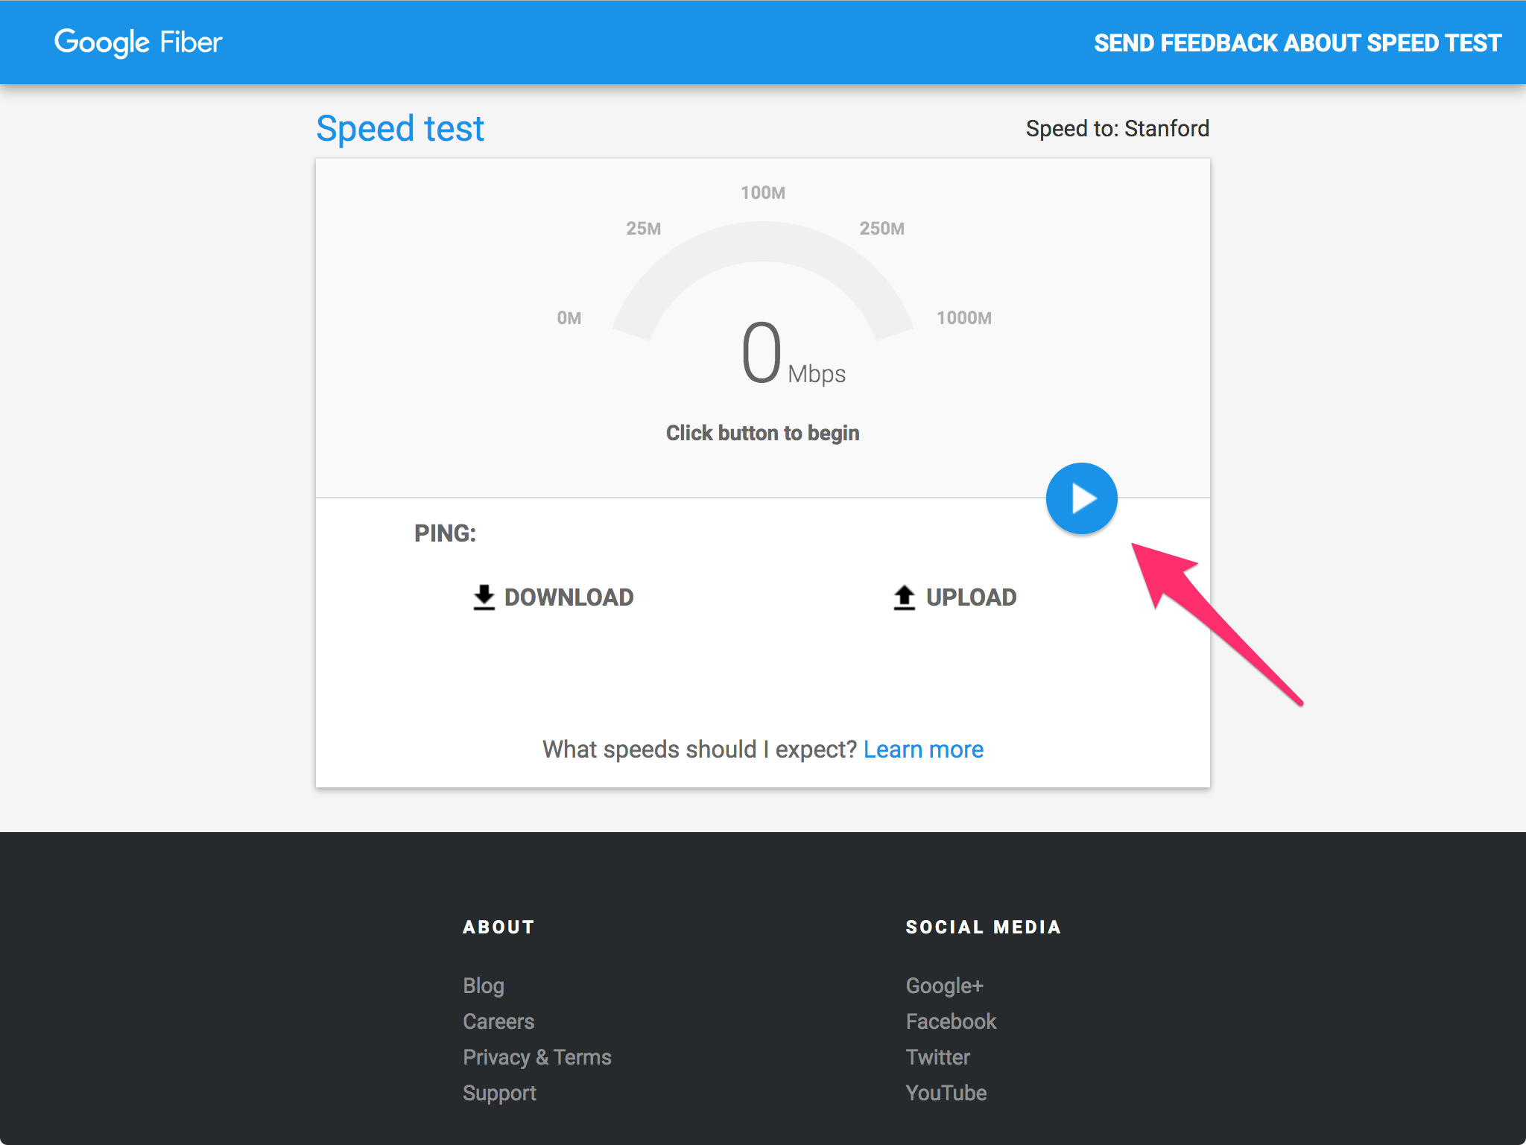Go to the Careers page

pyautogui.click(x=498, y=1021)
